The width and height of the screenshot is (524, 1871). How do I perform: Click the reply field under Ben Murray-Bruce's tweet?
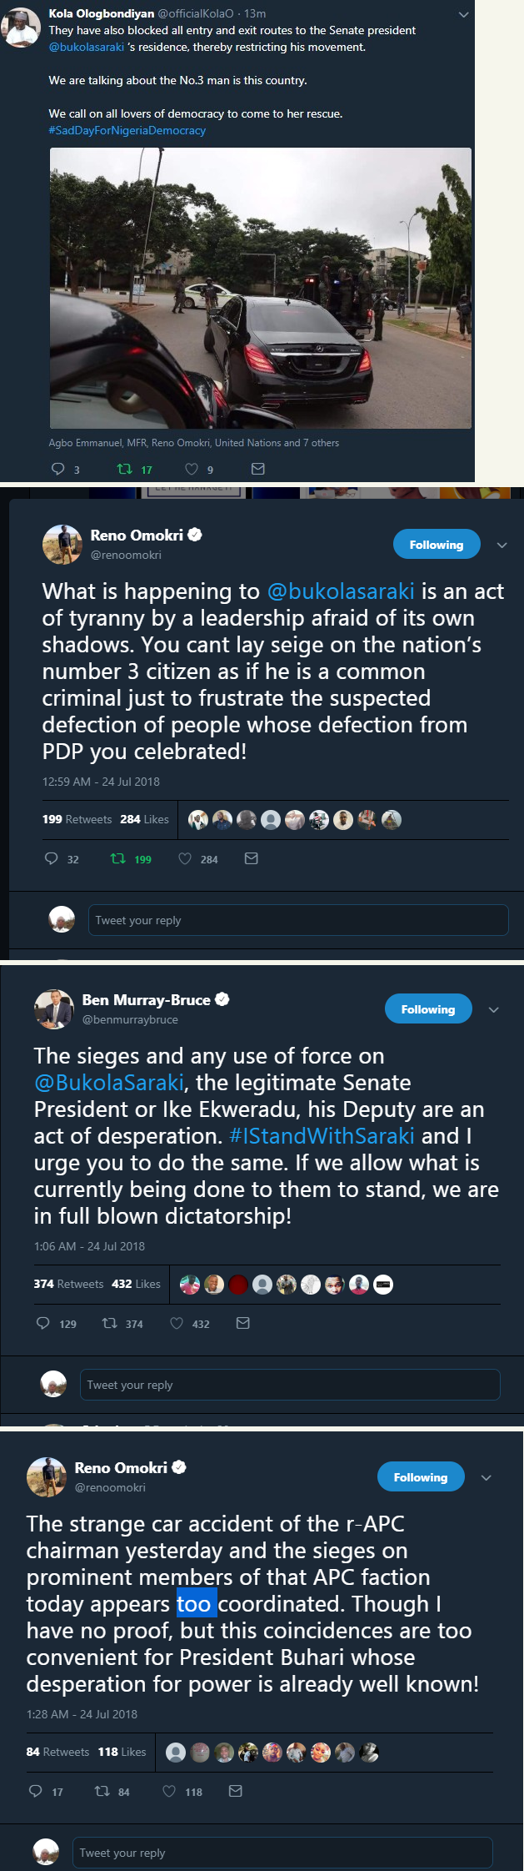coord(290,1385)
